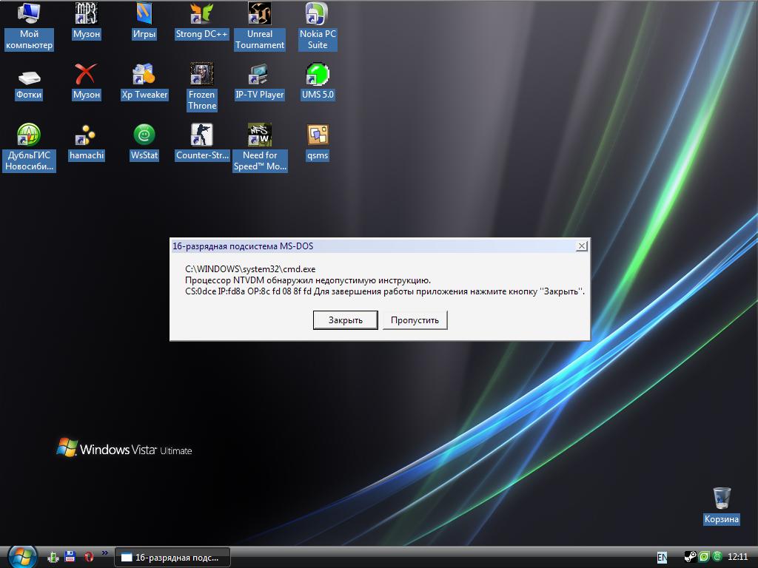The width and height of the screenshot is (758, 568).
Task: Close the 16-разрядная подсистема MS-DOS dialog
Action: 582,246
